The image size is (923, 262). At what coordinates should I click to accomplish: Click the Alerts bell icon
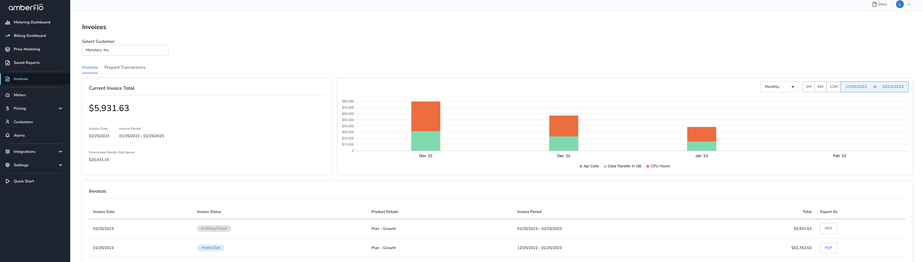(8, 136)
